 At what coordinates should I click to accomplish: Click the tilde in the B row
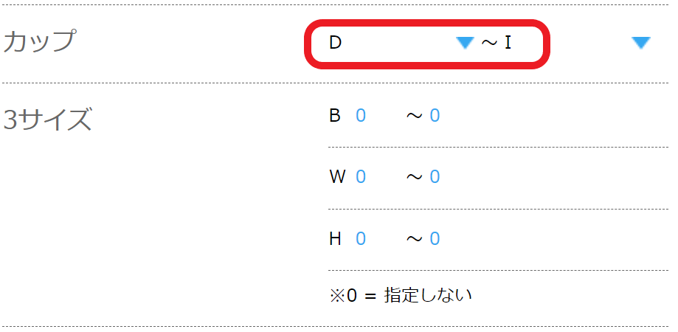(x=415, y=116)
